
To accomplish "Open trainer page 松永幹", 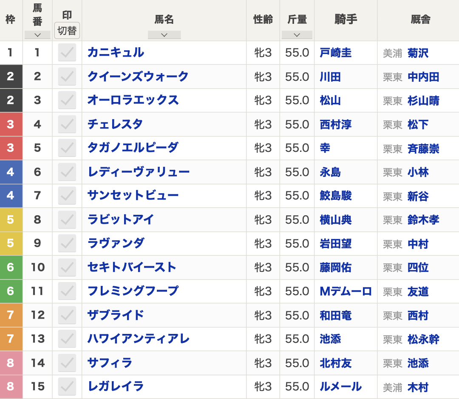I will coord(423,339).
